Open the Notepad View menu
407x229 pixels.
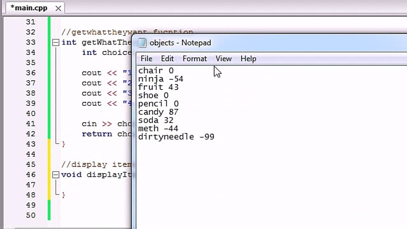click(x=224, y=59)
